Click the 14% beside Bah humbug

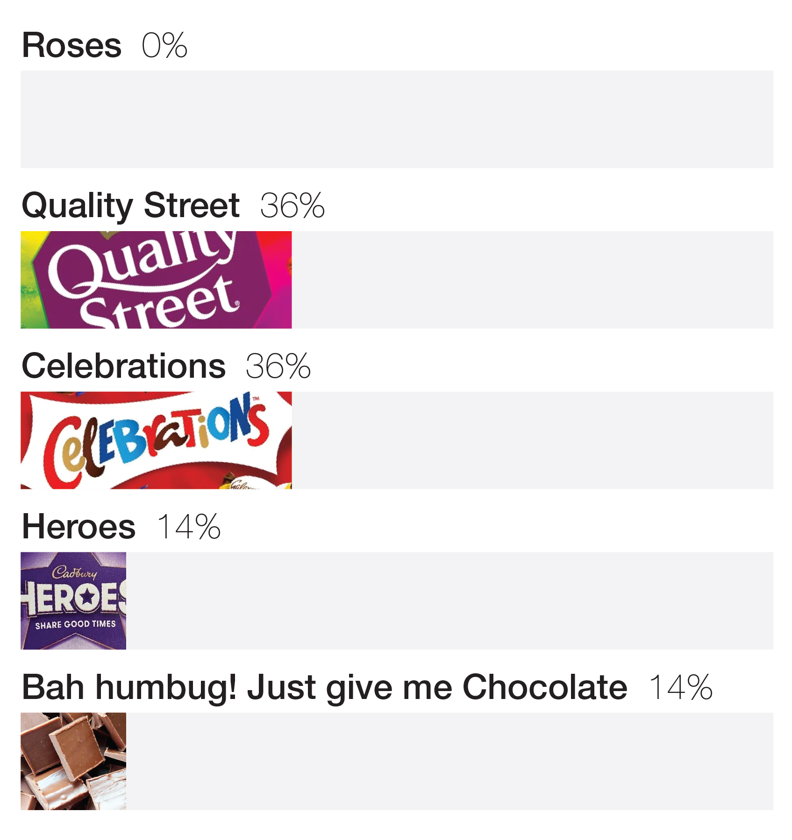point(681,688)
